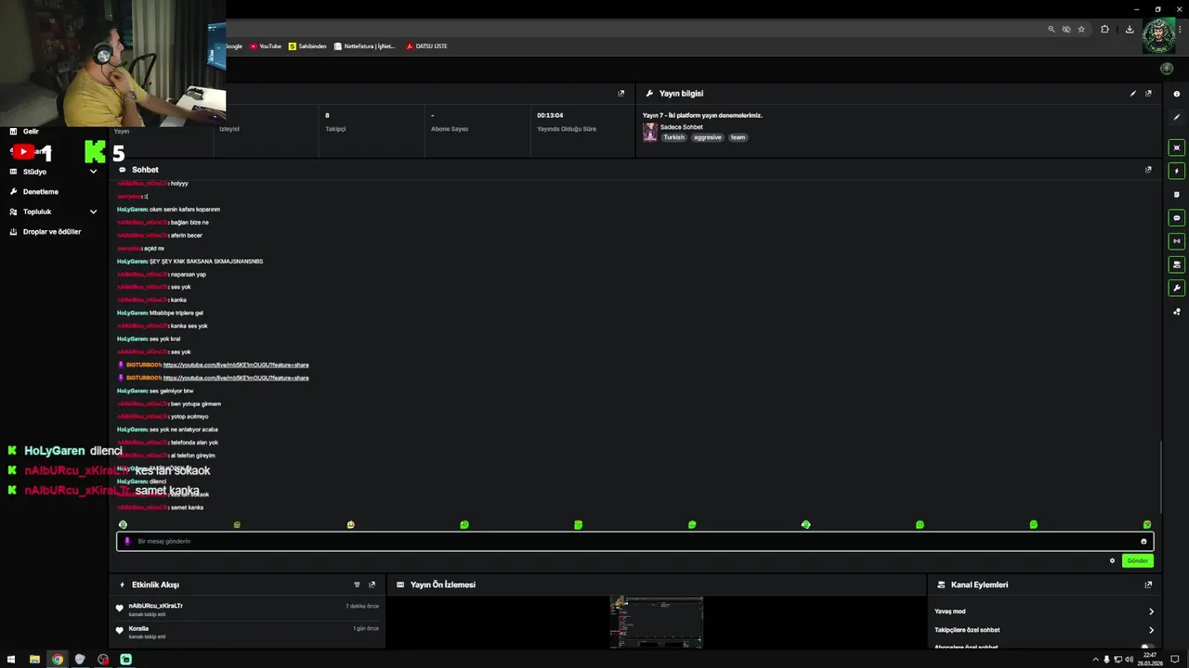This screenshot has height=668, width=1189.
Task: Click browser zoom magnifier icon in address bar
Action: tap(1052, 29)
